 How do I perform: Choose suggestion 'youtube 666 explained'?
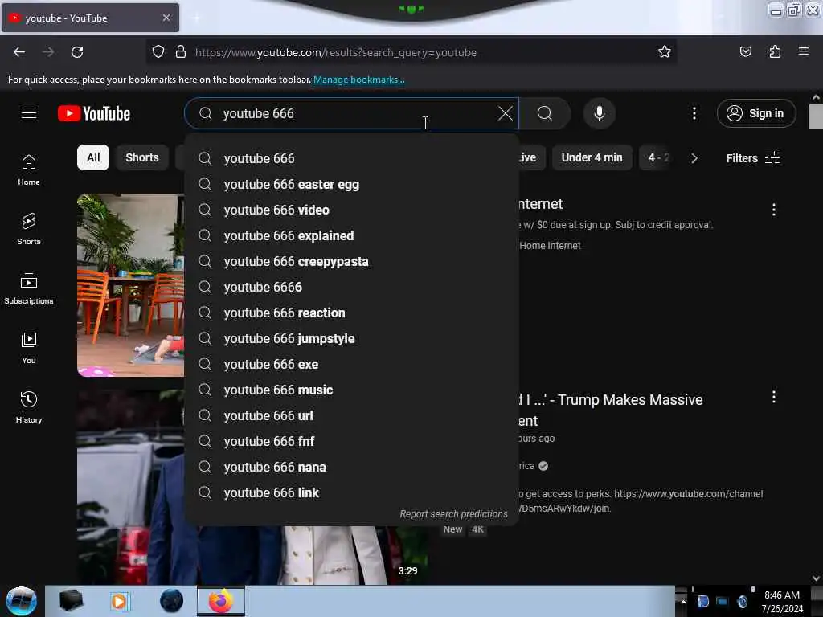click(x=351, y=235)
